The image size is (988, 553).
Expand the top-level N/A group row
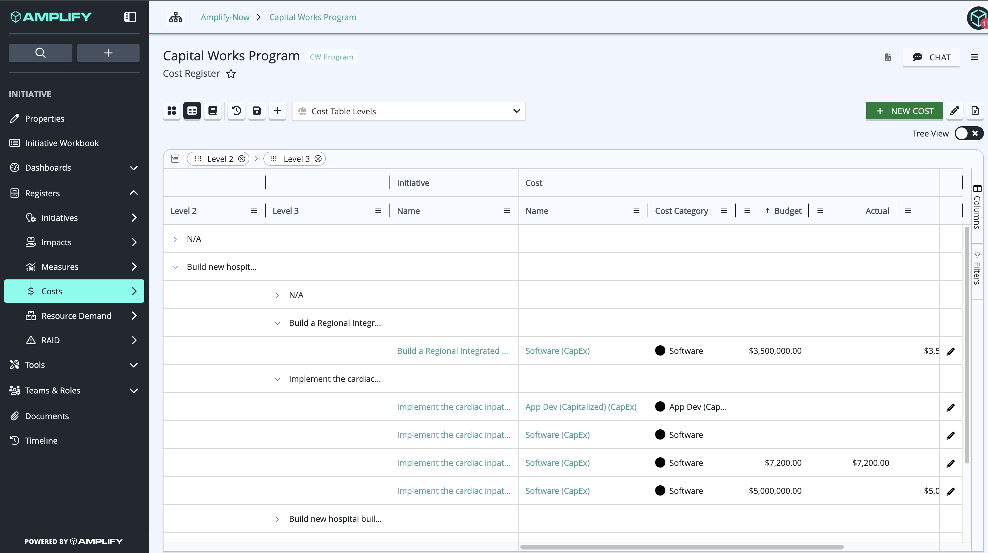(x=175, y=239)
